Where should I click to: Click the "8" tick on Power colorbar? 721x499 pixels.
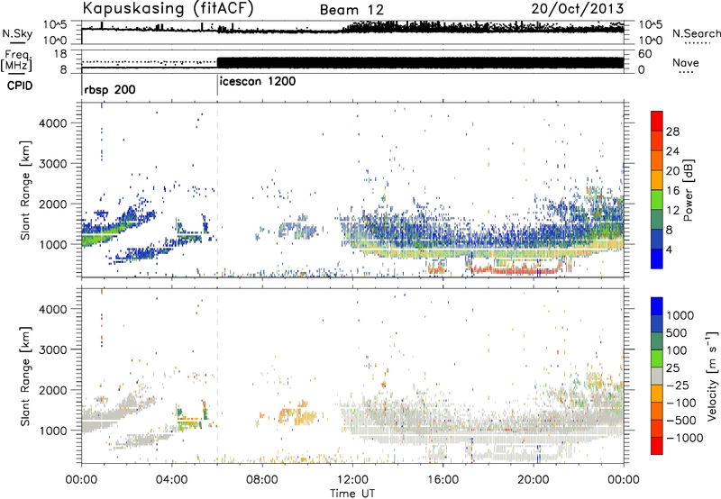click(669, 231)
